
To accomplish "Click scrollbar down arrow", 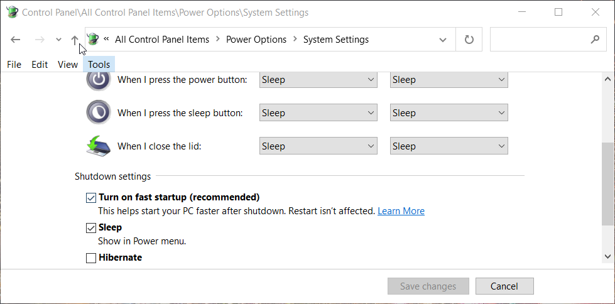I will (x=608, y=256).
